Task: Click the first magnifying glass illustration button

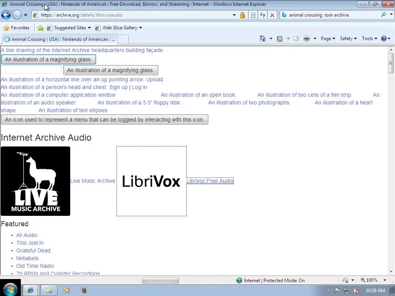Action: (x=48, y=59)
